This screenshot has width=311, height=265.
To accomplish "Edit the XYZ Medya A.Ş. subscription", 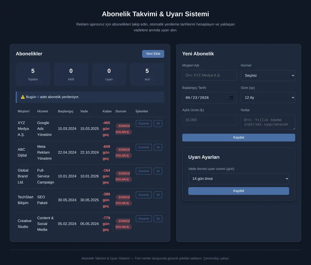I will pyautogui.click(x=144, y=123).
